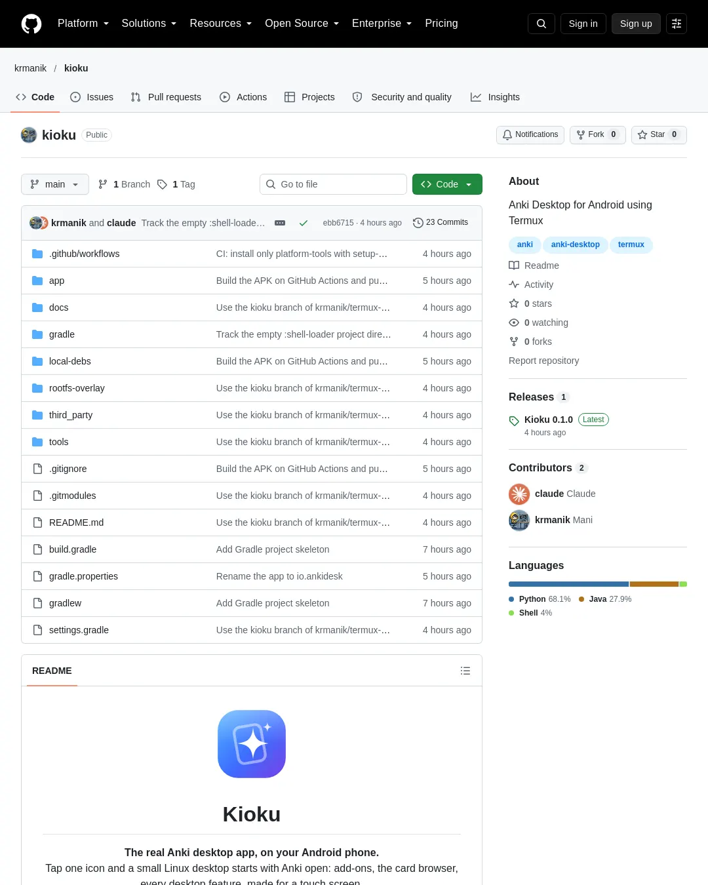Viewport: 708px width, 885px height.
Task: Click the Python segment of language bar
Action: click(x=568, y=583)
